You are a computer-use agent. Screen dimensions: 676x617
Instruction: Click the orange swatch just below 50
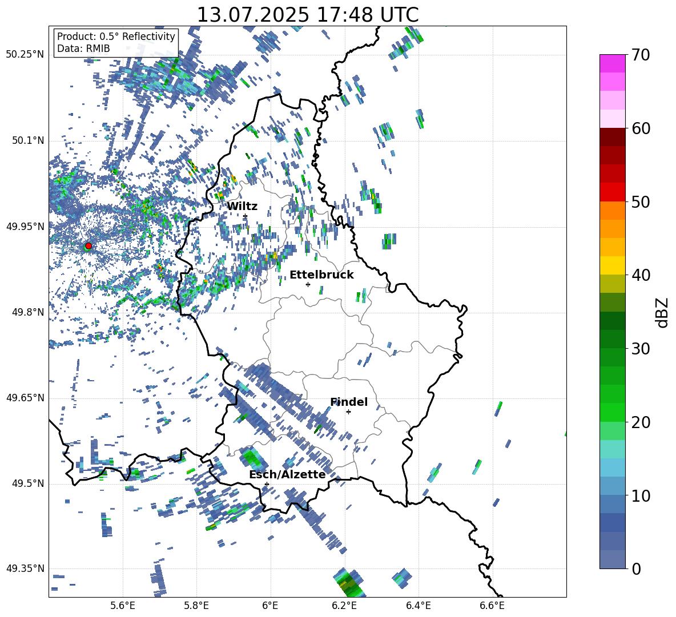[612, 211]
